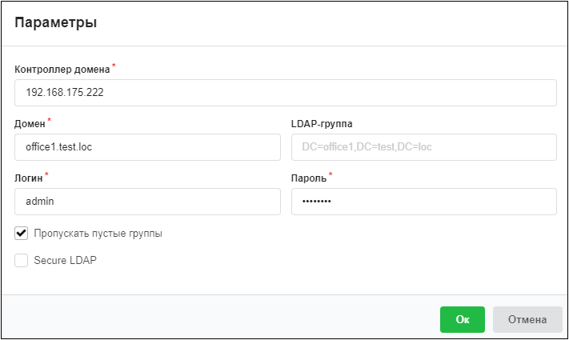Focus the Домен field containing office1.test.loc
The image size is (569, 340).
(x=147, y=147)
